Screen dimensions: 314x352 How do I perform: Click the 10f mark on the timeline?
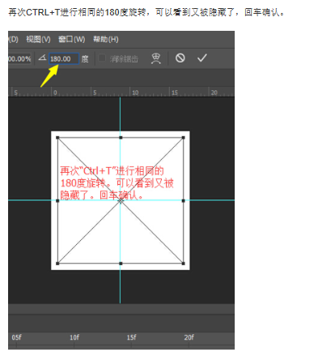(x=74, y=337)
